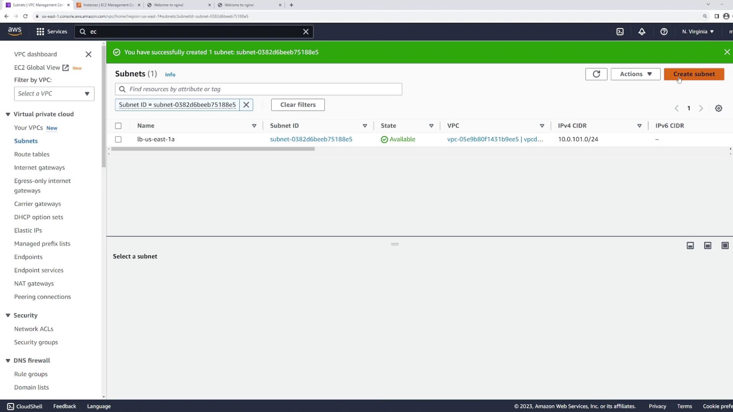733x412 pixels.
Task: Toggle the select-all subnets checkbox
Action: pyautogui.click(x=118, y=126)
